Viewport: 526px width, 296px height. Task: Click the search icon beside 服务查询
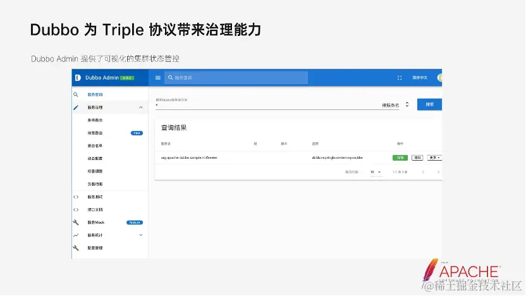76,95
